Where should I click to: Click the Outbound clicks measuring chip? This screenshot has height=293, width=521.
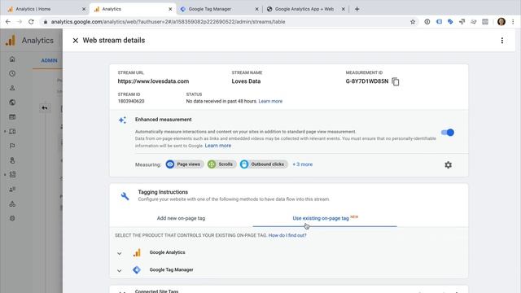tap(264, 164)
